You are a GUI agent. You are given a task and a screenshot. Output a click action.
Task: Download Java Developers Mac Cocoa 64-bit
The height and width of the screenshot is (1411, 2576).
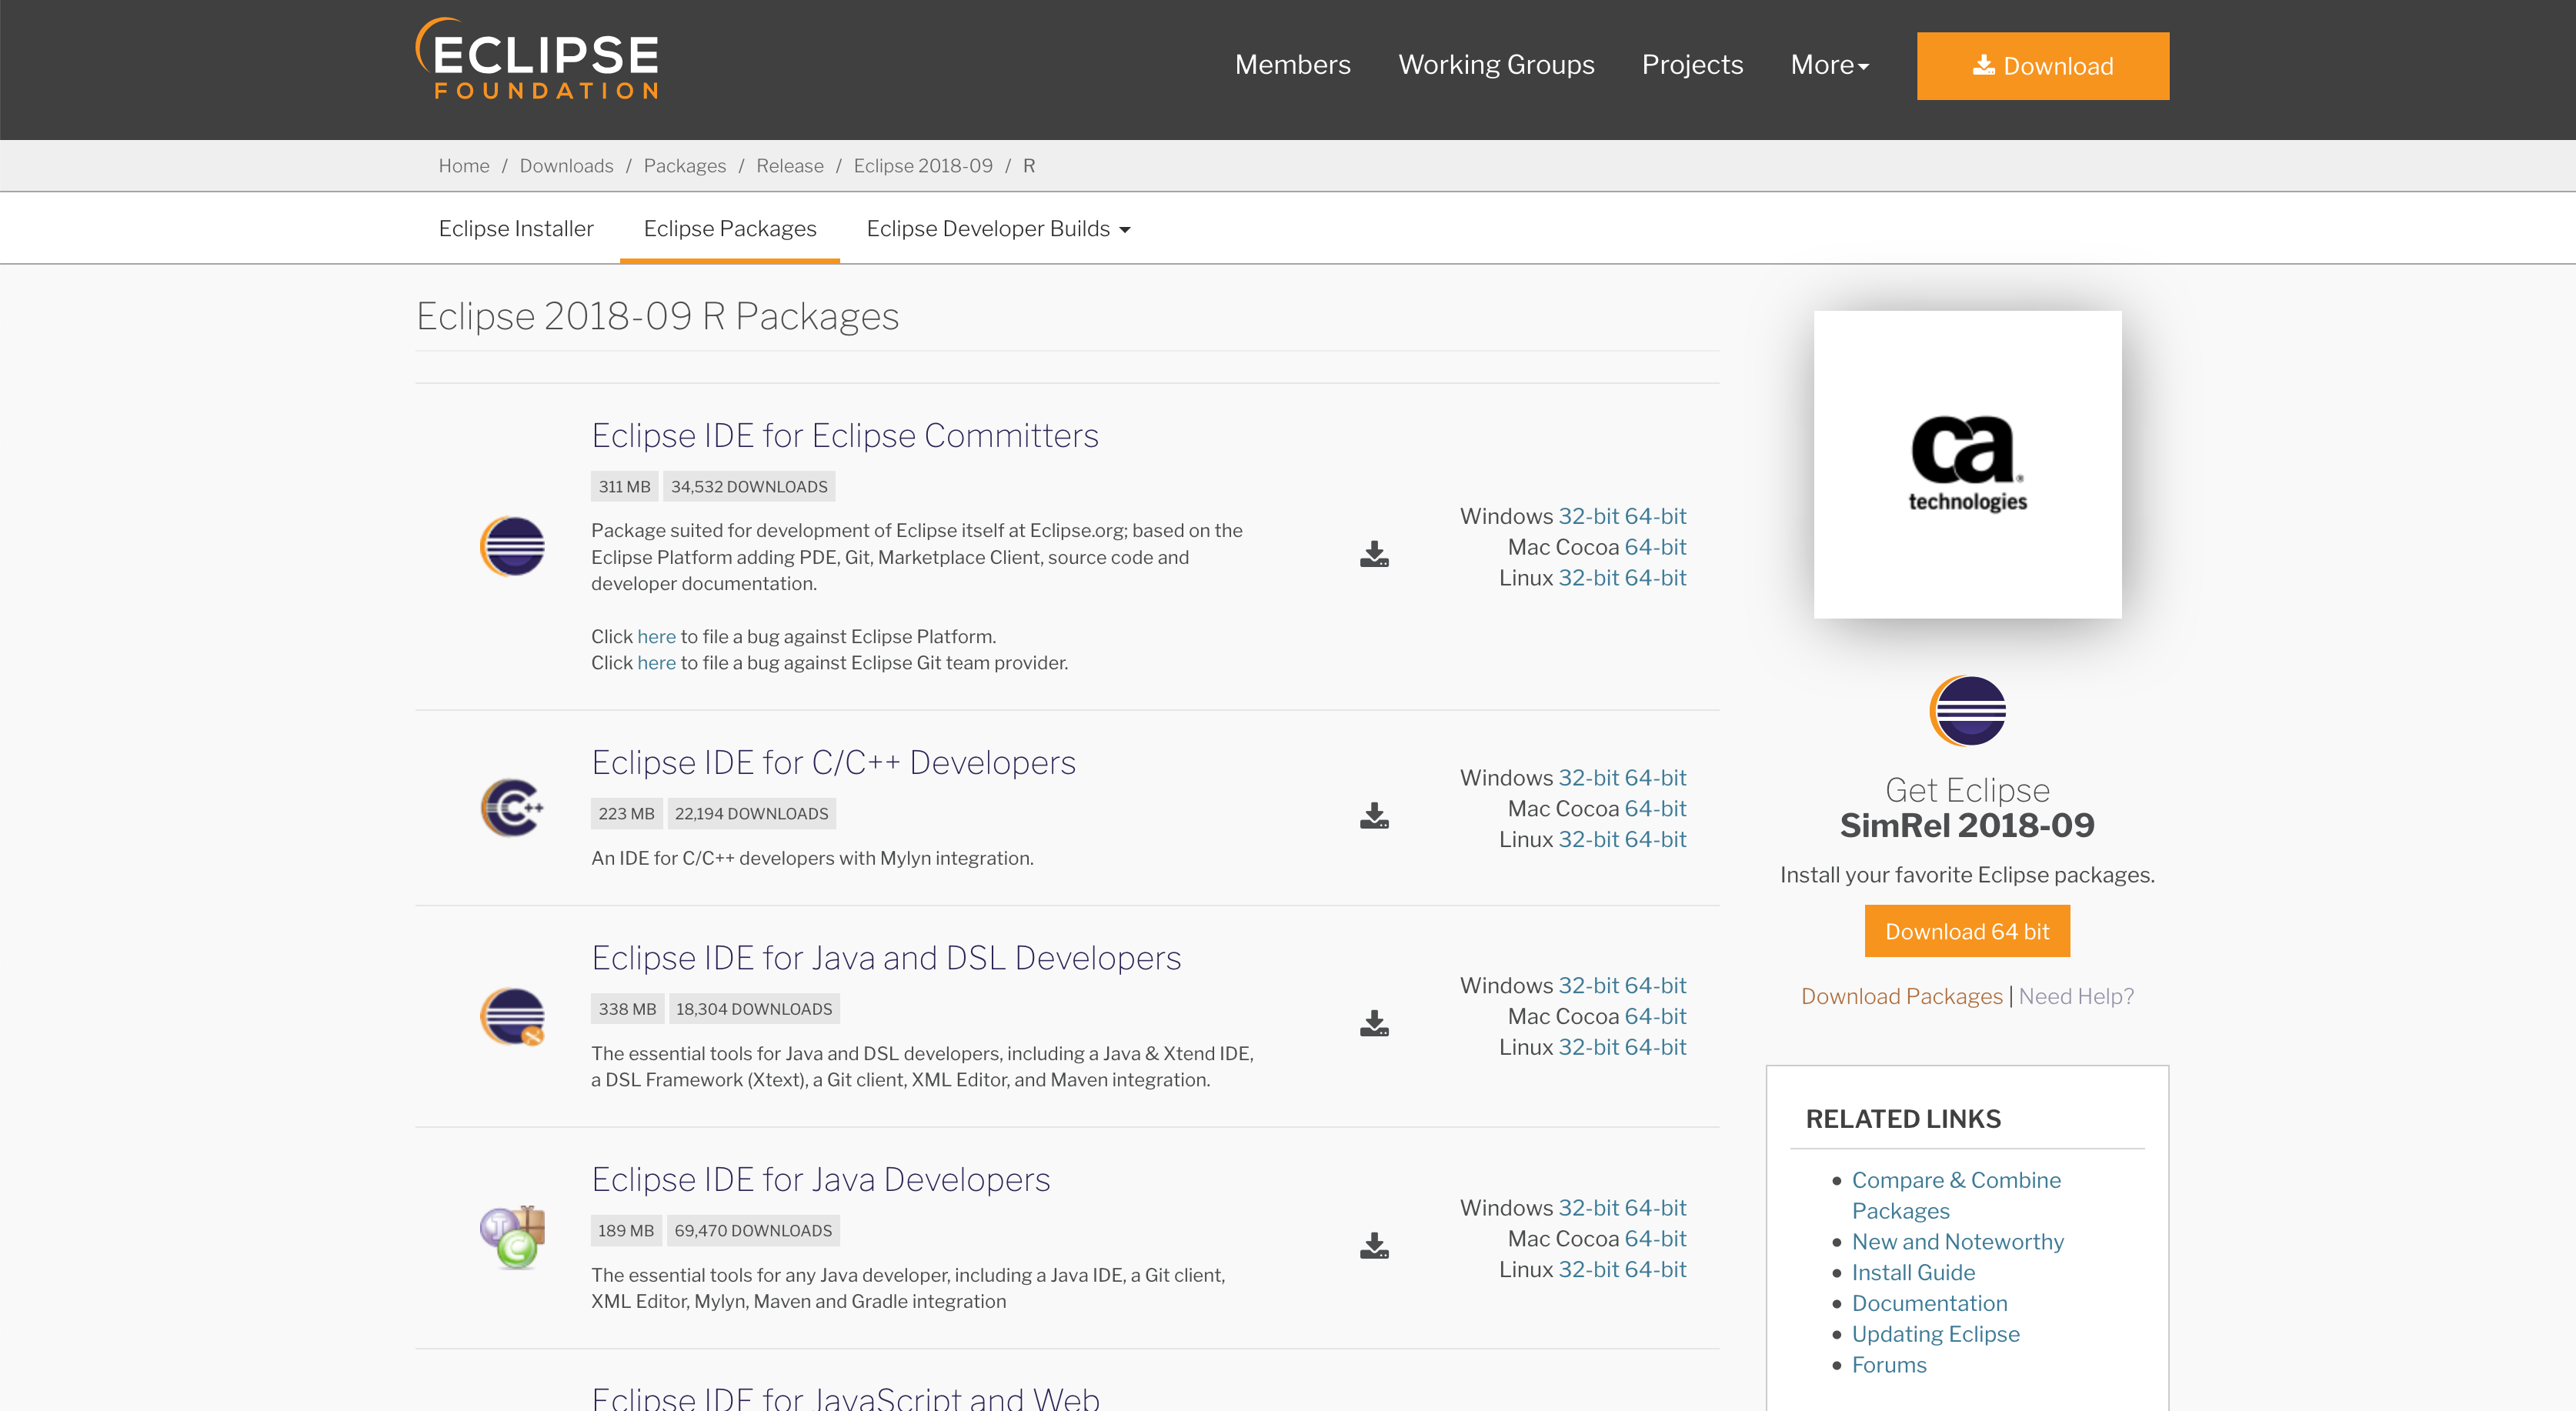(x=1655, y=1239)
